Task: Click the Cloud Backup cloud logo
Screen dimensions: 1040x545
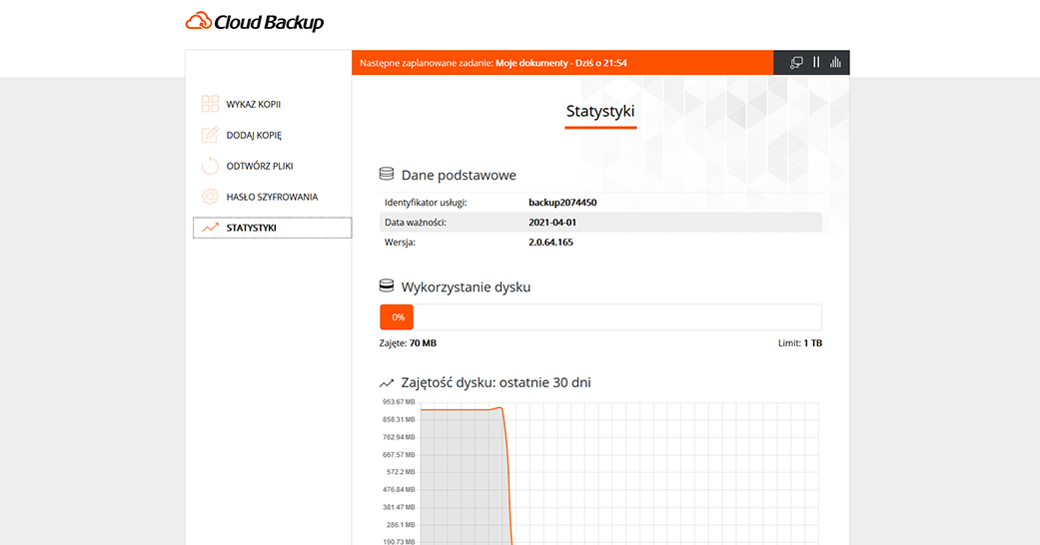Action: (x=199, y=21)
